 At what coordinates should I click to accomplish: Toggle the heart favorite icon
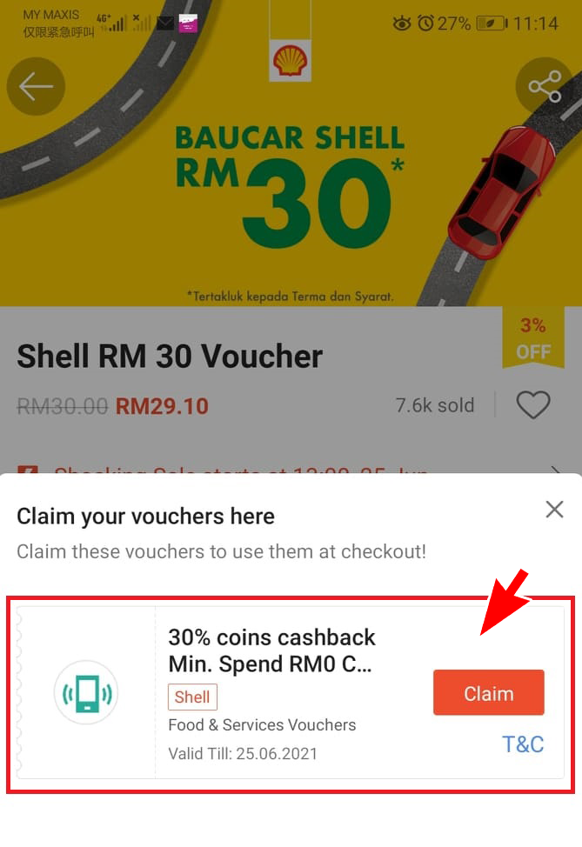[533, 404]
